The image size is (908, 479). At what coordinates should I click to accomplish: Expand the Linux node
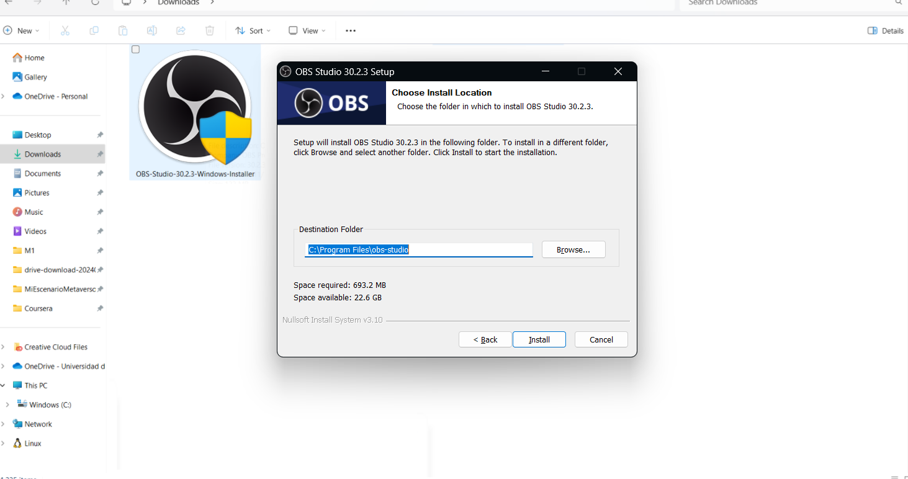pos(4,443)
